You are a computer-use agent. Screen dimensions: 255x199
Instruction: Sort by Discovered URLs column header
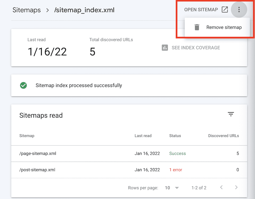(x=223, y=136)
